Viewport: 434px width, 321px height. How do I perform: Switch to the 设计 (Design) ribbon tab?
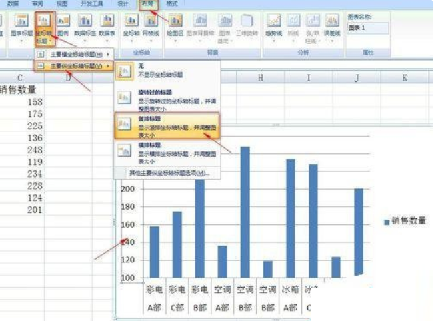pyautogui.click(x=123, y=3)
